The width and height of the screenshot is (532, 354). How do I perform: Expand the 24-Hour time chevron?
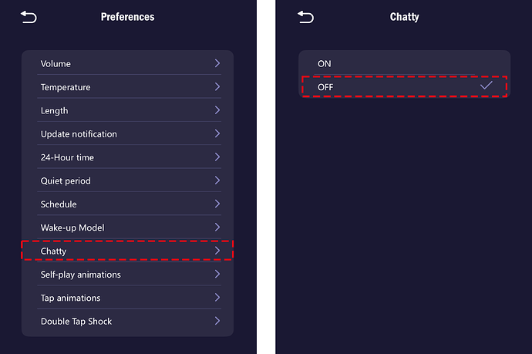point(217,157)
